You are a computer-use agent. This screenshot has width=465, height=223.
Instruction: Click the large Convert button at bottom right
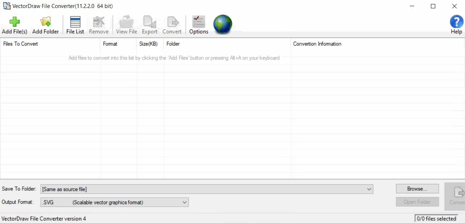pyautogui.click(x=454, y=196)
